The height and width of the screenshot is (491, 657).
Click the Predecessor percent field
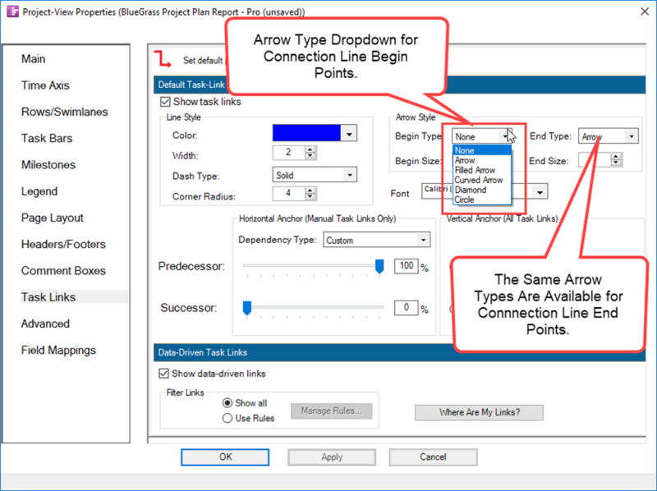(406, 266)
